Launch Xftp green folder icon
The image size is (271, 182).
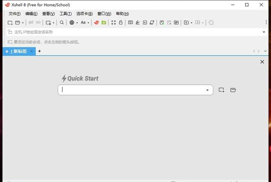click(104, 22)
